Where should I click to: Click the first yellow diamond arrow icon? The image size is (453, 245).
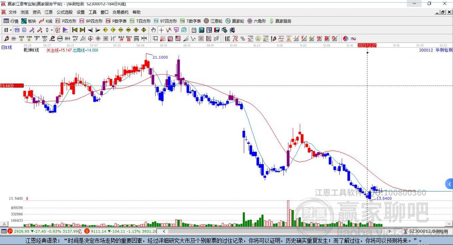[x=105, y=30]
